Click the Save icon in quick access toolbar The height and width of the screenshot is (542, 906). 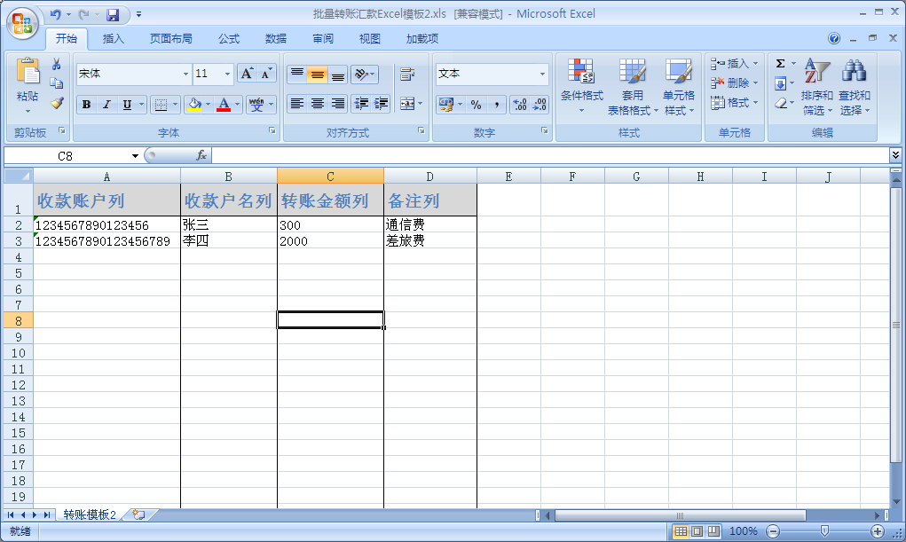point(113,15)
